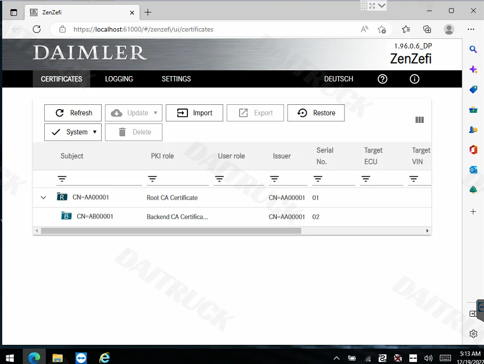This screenshot has height=364, width=484.
Task: Open Internet Explorer from taskbar
Action: point(105,358)
